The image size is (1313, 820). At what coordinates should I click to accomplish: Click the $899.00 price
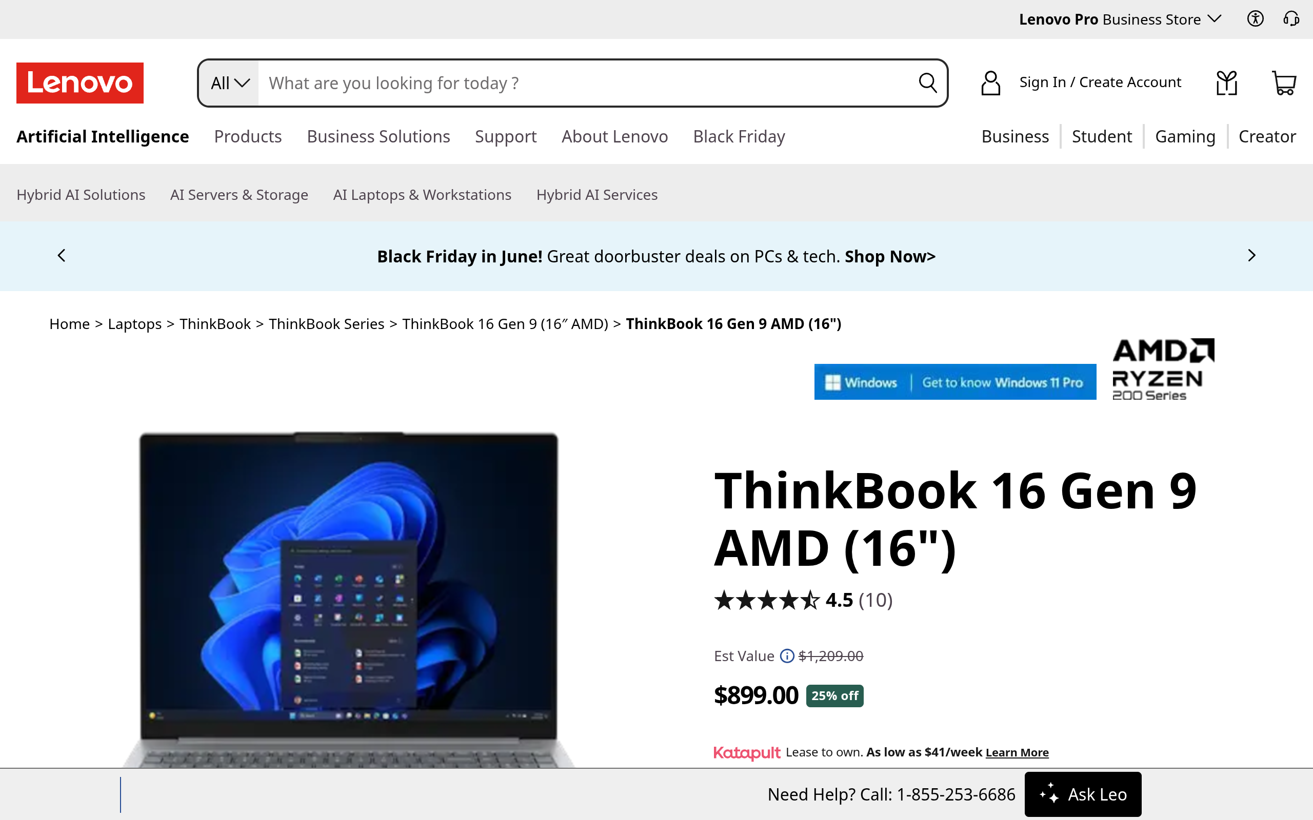pyautogui.click(x=756, y=696)
